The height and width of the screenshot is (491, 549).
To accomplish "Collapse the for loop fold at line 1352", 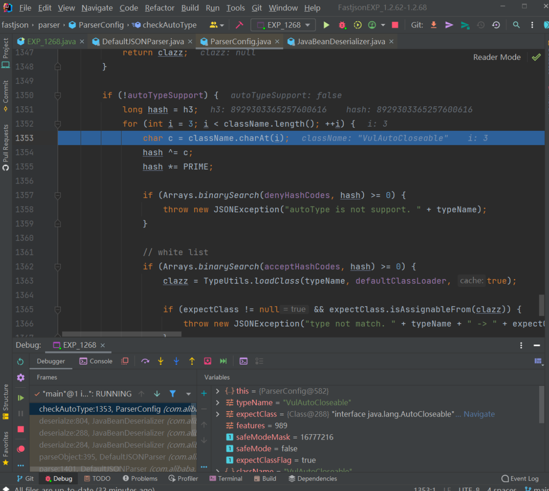I will tap(58, 124).
